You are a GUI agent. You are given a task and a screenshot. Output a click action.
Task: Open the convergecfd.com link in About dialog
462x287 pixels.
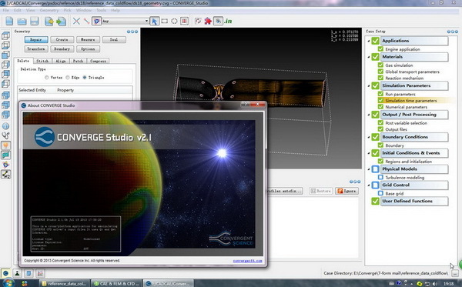coord(247,261)
